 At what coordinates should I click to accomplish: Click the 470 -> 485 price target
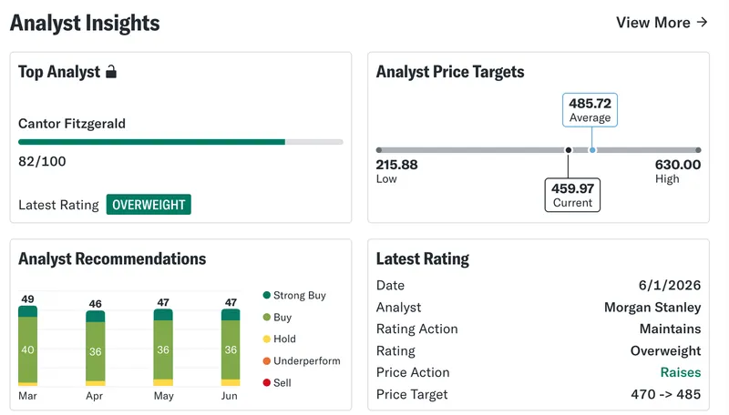pos(666,394)
